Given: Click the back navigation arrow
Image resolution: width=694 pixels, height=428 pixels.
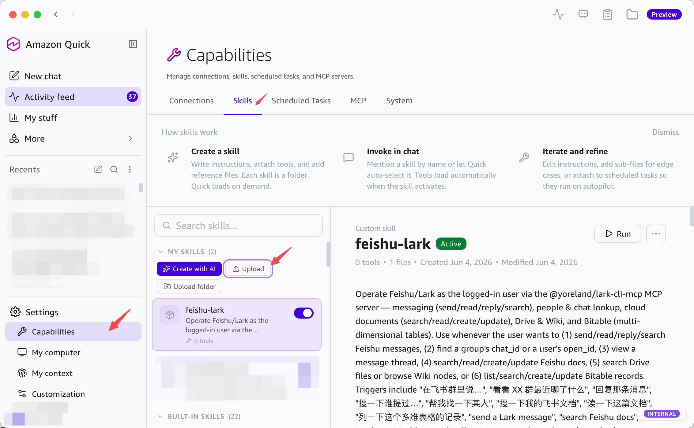Looking at the screenshot, I should [56, 14].
